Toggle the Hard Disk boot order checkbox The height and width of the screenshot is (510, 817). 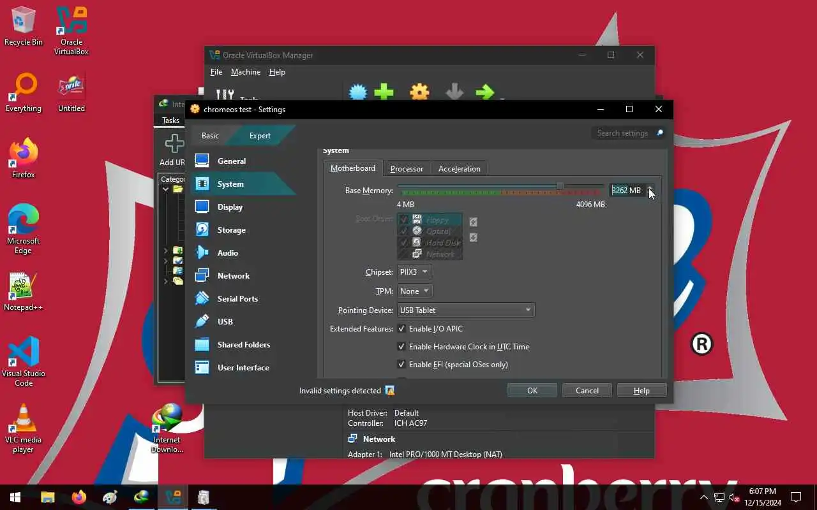pos(403,243)
